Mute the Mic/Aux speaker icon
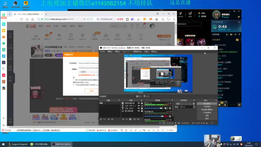261x147 pixels. pyautogui.click(x=166, y=108)
